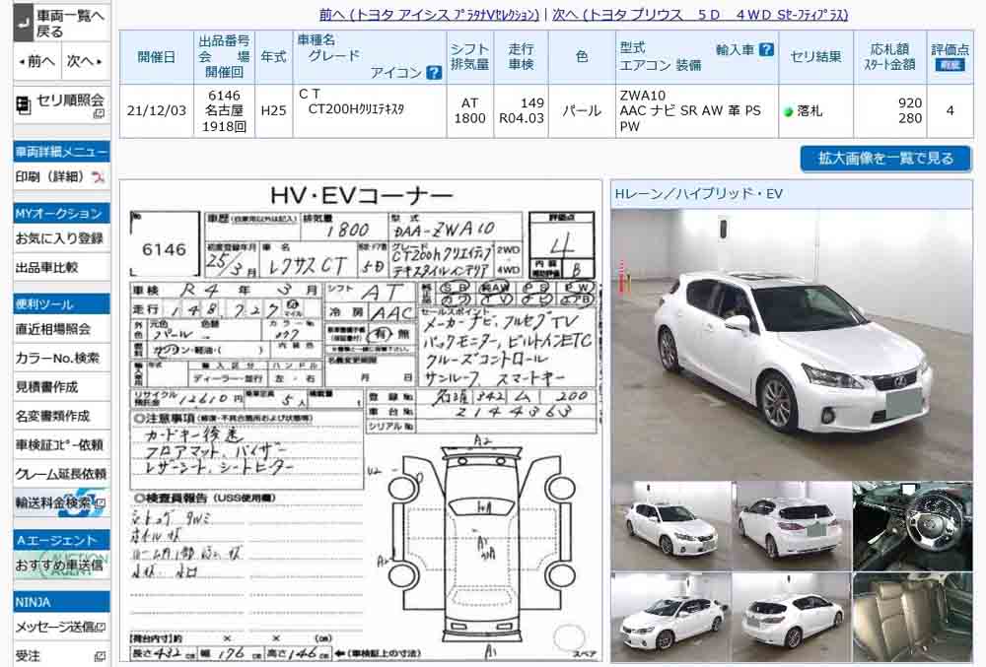This screenshot has height=667, width=986.
Task: Select 出品車比較 menu item
Action: click(61, 268)
